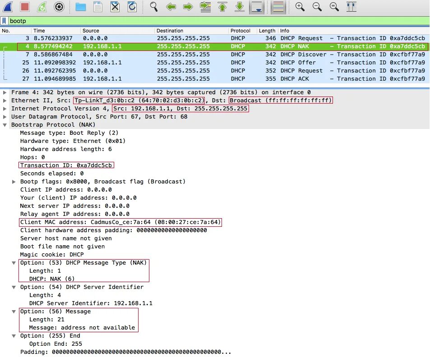Select the 'DHCP: NAK (6)' line

tap(52, 279)
